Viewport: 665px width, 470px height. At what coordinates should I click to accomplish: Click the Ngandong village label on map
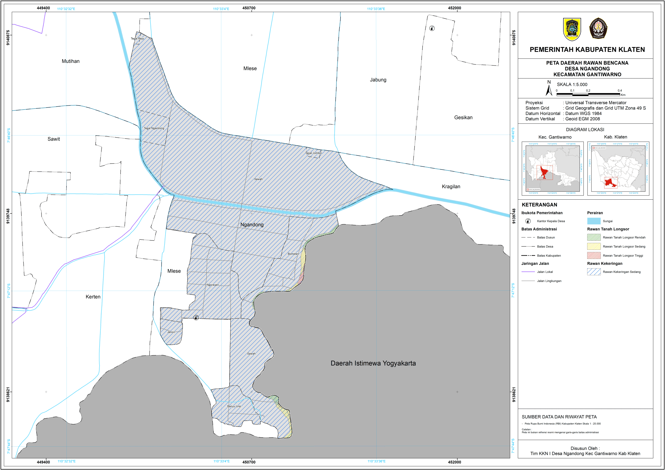coord(252,225)
